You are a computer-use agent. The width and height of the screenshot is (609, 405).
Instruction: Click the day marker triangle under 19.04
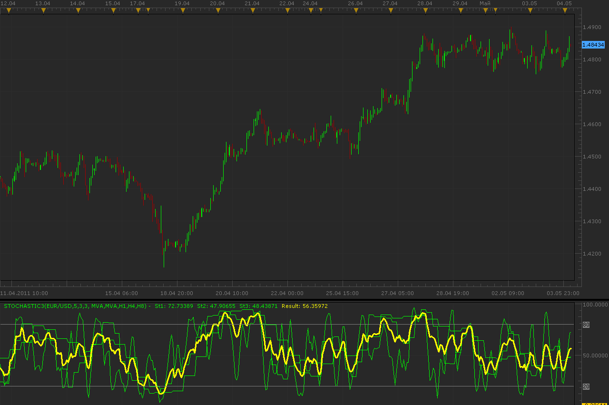[x=182, y=10]
